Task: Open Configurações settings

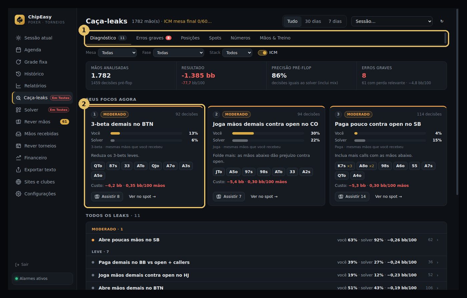Action: [42, 194]
